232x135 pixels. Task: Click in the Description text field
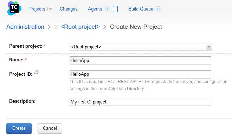(x=140, y=102)
